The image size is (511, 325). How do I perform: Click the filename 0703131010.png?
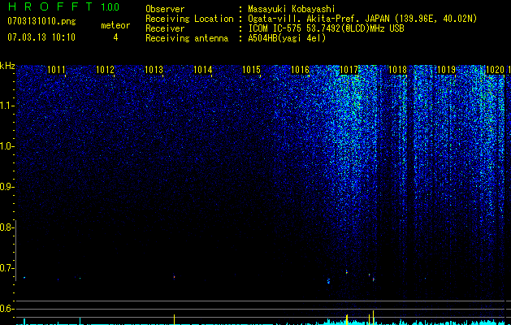[x=41, y=21]
